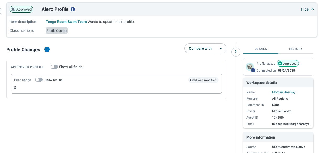
Task: Click the green Approved profile status badge
Action: tap(288, 63)
